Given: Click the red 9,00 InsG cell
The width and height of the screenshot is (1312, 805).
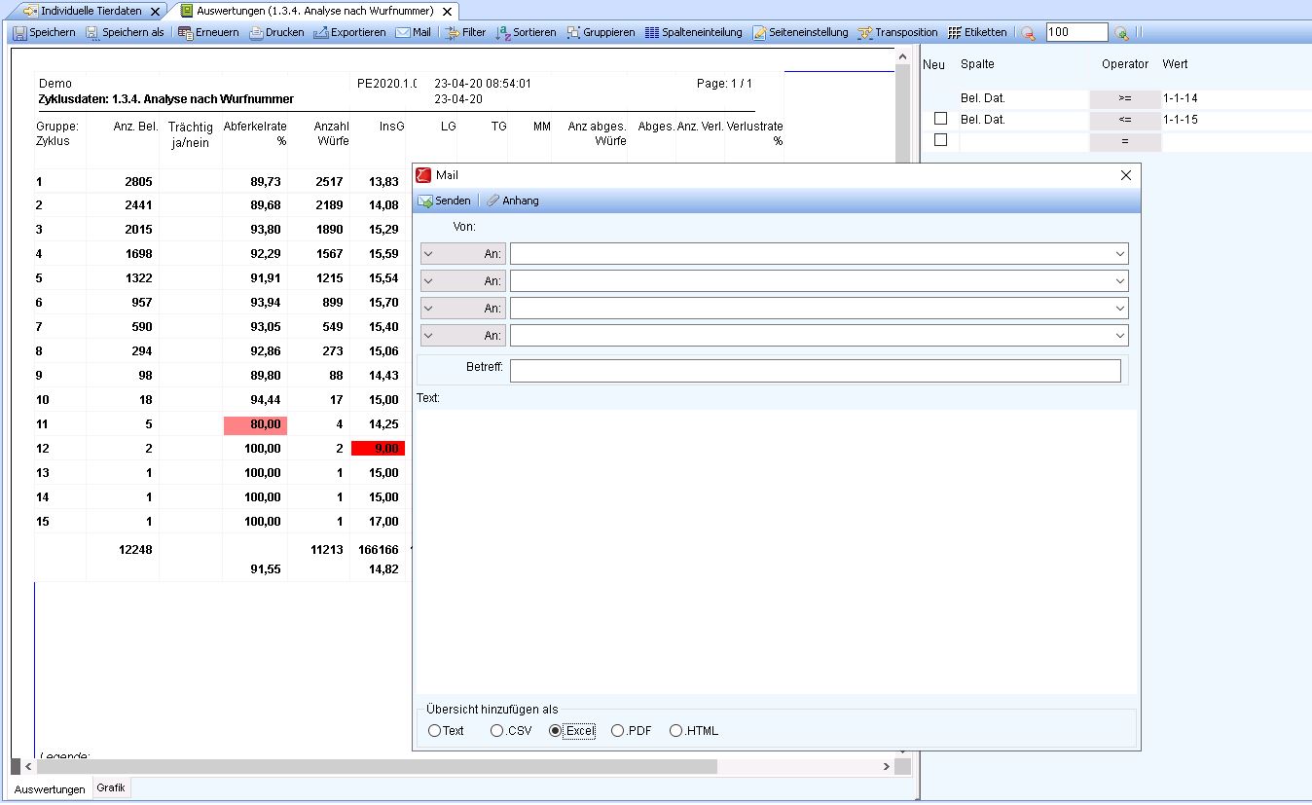Looking at the screenshot, I should (378, 449).
